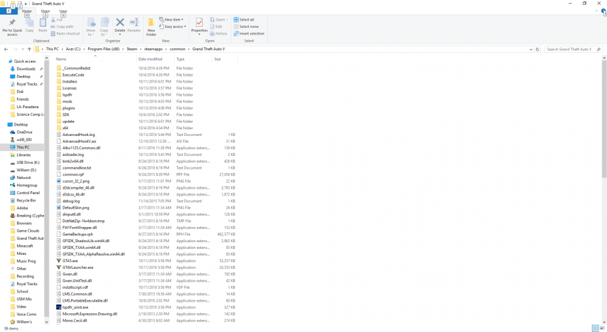
Task: Click Paste shortcut in the ribbon
Action: 65,33
